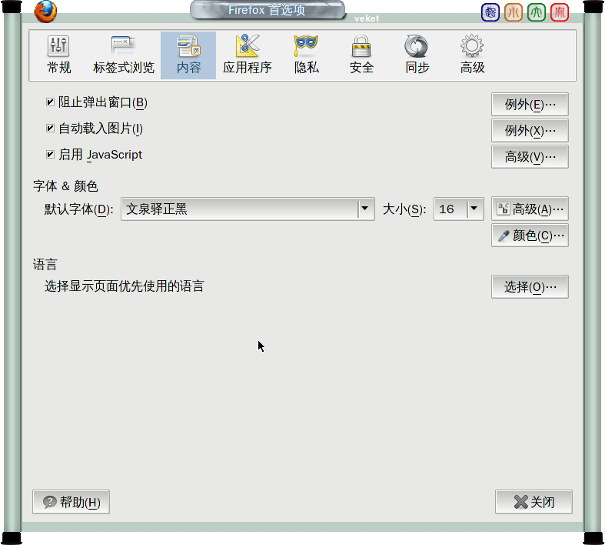Click the blue titlebar button
Screen dimensions: 605x545
[490, 12]
